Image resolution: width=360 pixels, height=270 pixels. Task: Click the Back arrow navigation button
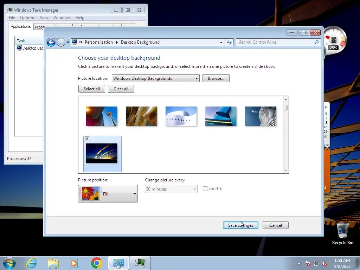51,42
